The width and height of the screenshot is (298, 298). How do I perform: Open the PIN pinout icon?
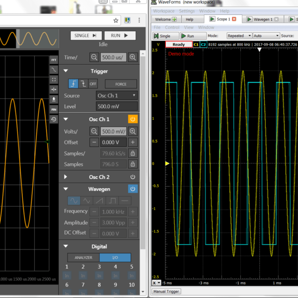54,109
